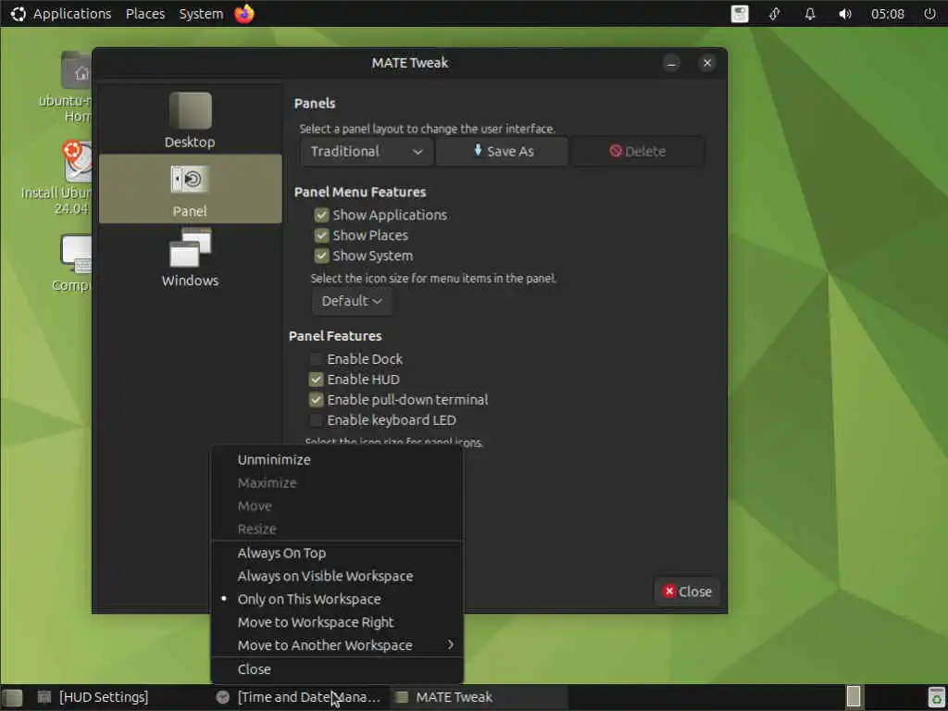Click the workspace switcher in bottom panel

pos(853,697)
